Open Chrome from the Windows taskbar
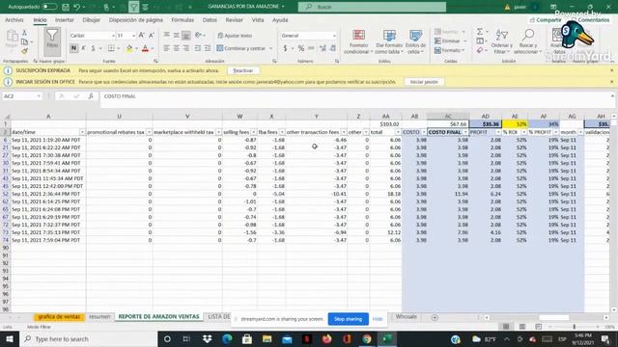618x347 pixels. tap(367, 338)
